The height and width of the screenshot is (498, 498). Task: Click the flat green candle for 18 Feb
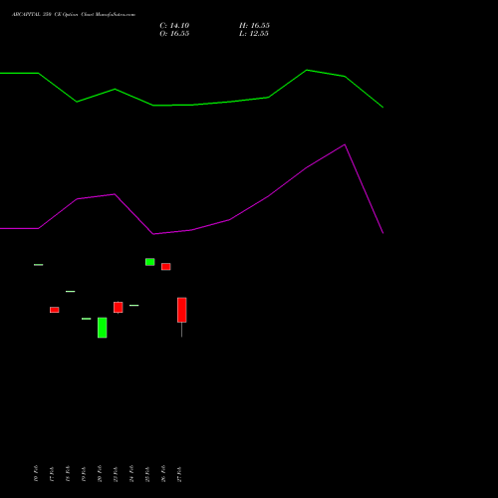click(x=71, y=291)
